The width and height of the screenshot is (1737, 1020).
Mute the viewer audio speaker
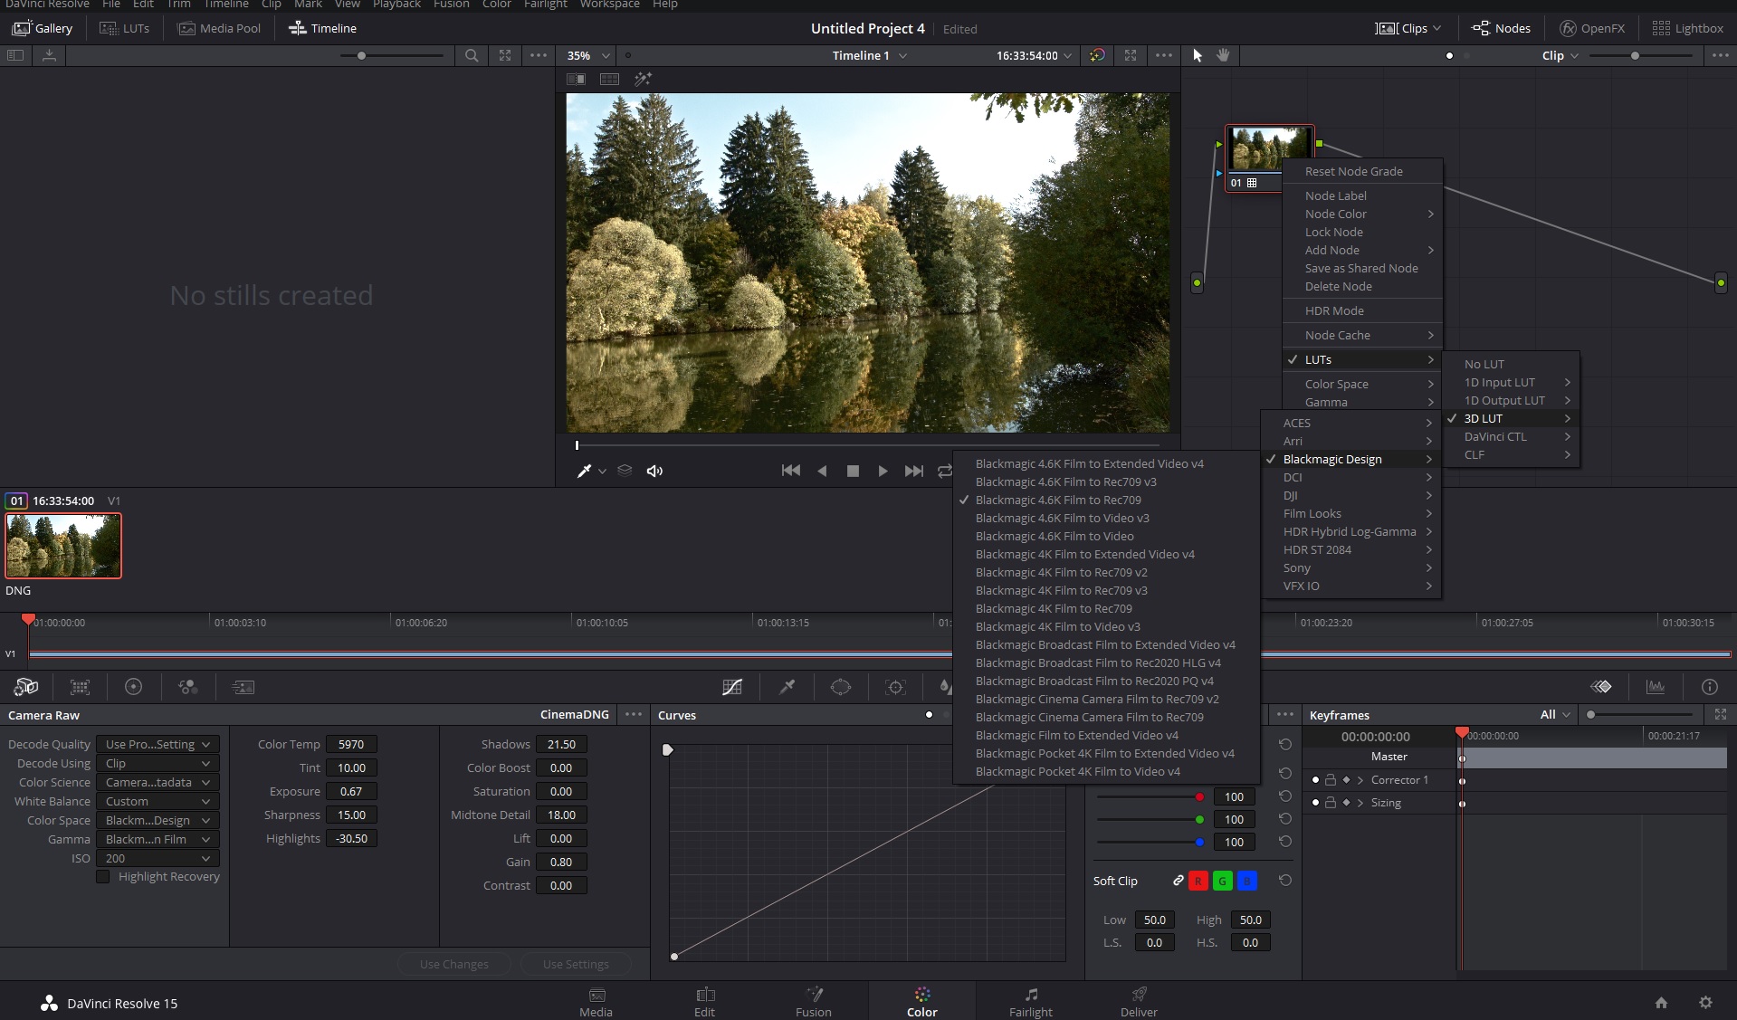654,471
